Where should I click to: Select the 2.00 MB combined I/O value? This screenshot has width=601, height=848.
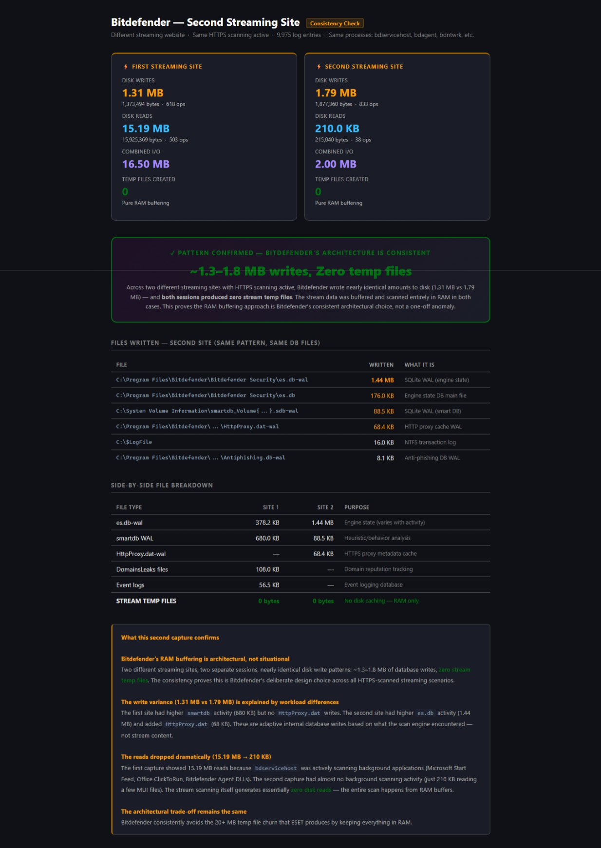coord(336,164)
